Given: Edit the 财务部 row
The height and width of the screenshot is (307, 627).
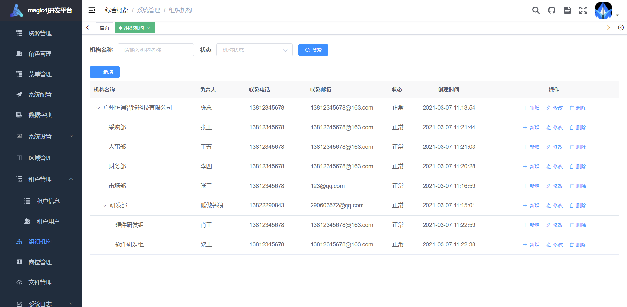Looking at the screenshot, I should [555, 166].
